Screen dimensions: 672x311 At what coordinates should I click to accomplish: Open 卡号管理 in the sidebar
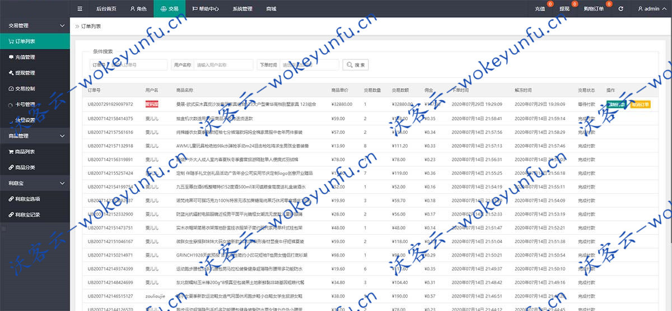pos(35,104)
